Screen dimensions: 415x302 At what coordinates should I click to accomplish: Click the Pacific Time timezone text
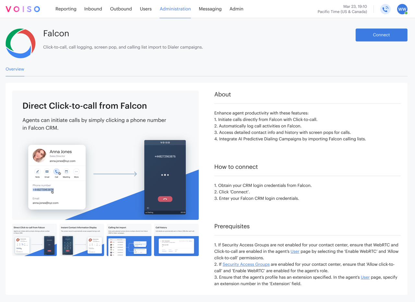[342, 12]
